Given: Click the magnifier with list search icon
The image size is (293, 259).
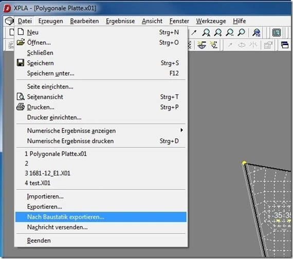Looking at the screenshot, I should (257, 33).
